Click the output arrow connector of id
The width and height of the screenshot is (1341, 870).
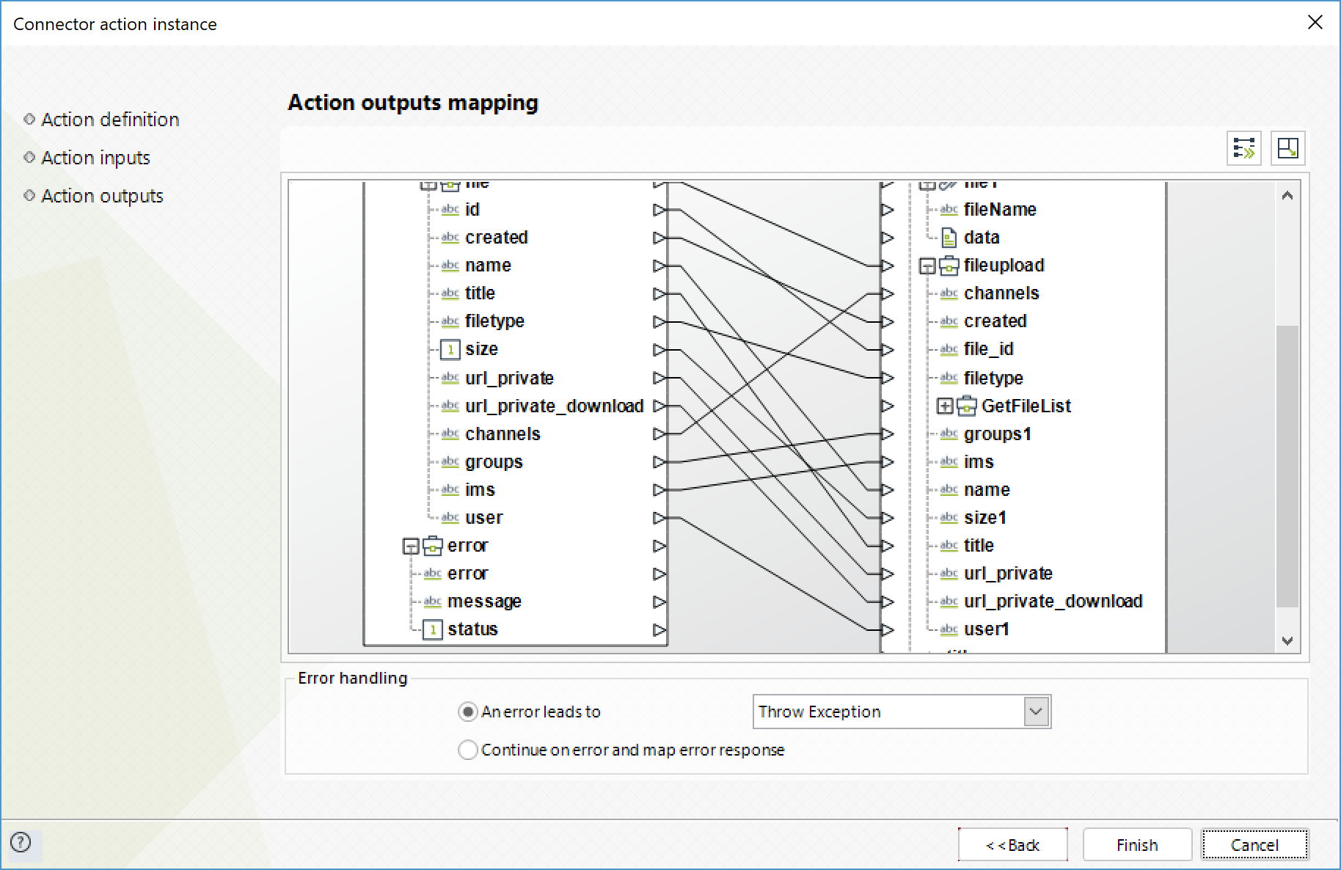click(659, 210)
